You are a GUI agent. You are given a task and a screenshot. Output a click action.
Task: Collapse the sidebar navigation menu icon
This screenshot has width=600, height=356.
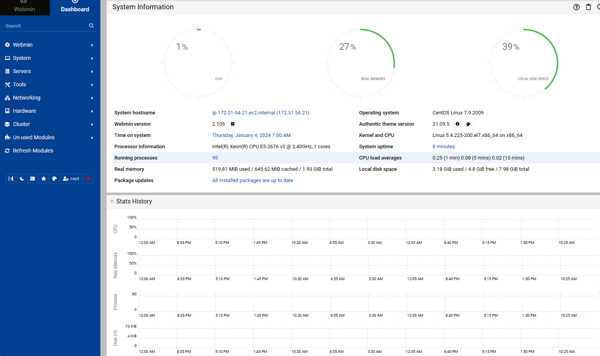point(11,179)
